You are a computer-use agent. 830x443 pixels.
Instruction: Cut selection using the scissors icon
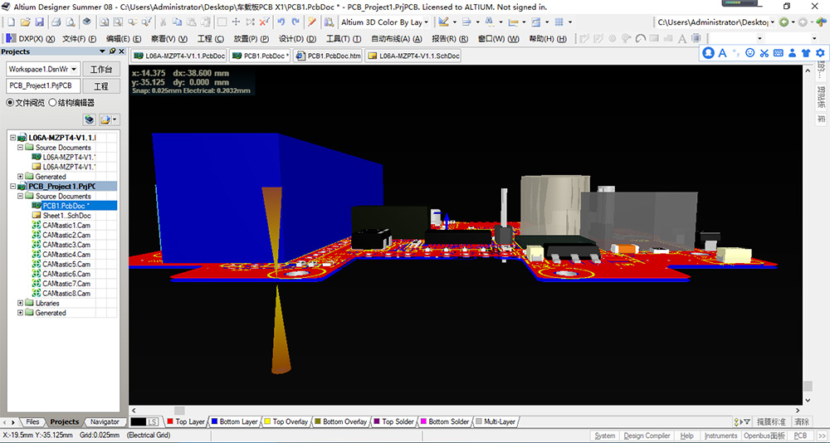tap(163, 22)
